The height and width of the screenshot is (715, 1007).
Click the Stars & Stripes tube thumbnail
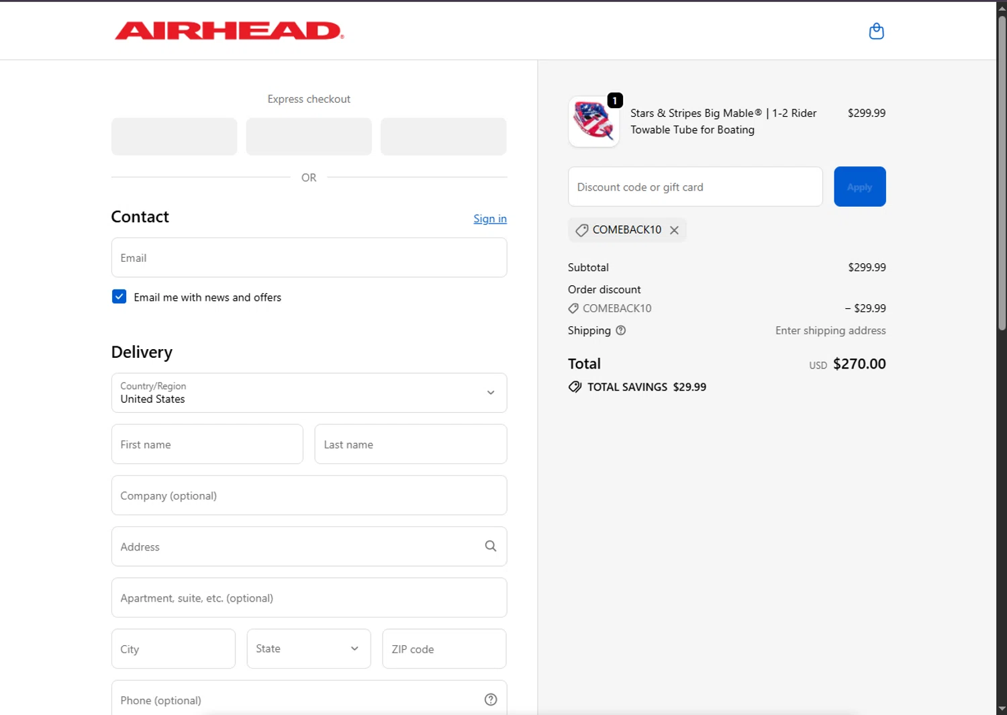(593, 122)
